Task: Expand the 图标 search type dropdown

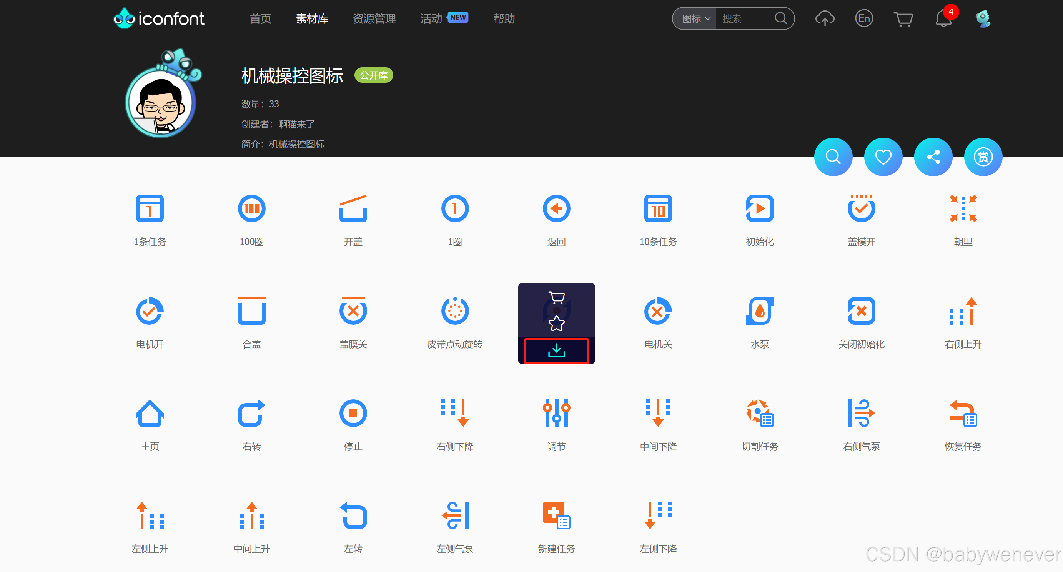Action: tap(695, 18)
